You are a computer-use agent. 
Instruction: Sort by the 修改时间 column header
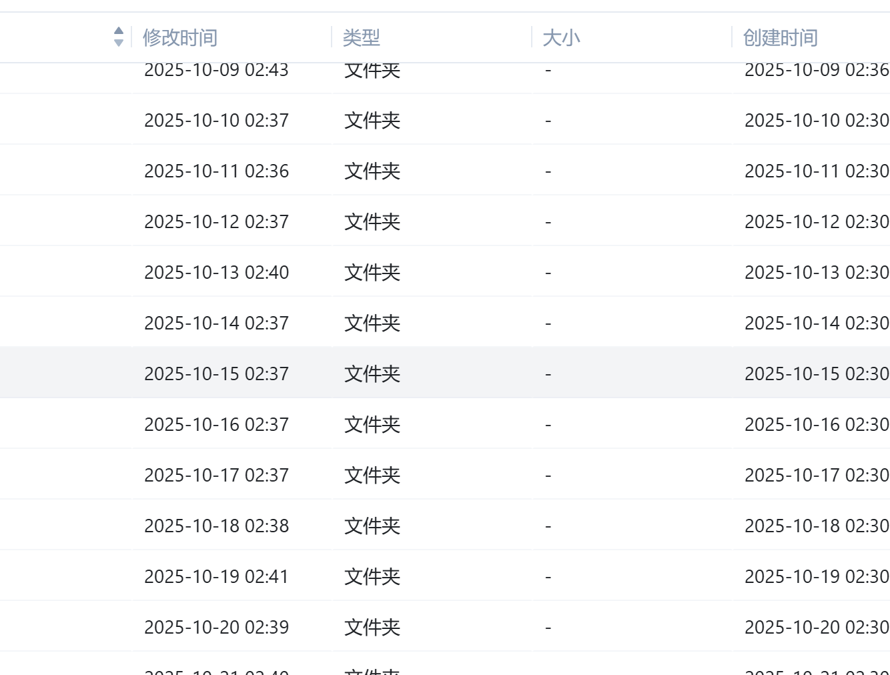pyautogui.click(x=180, y=37)
